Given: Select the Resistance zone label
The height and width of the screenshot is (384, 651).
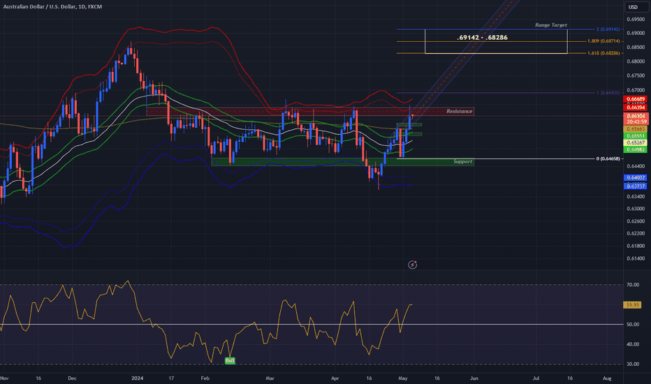Looking at the screenshot, I should 459,111.
